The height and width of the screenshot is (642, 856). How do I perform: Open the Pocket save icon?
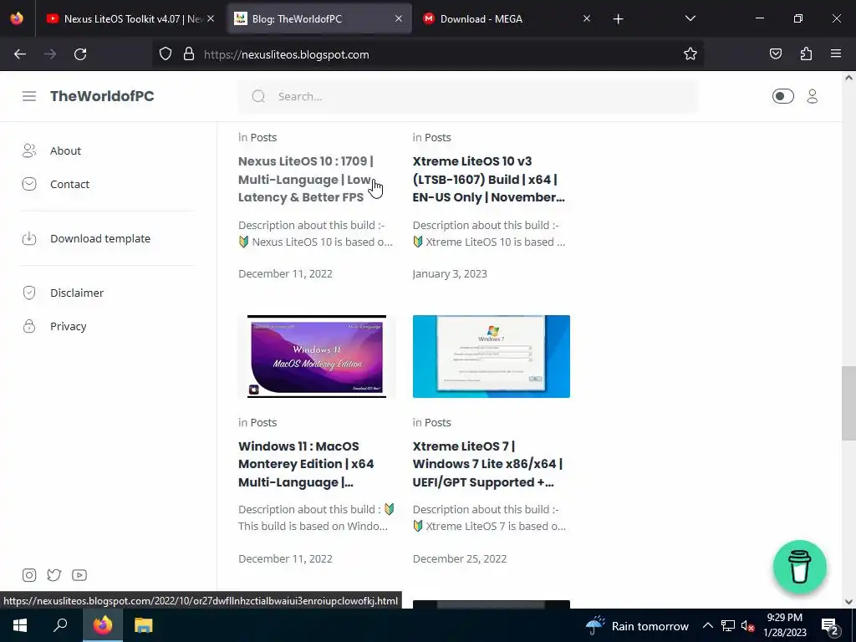pos(776,54)
